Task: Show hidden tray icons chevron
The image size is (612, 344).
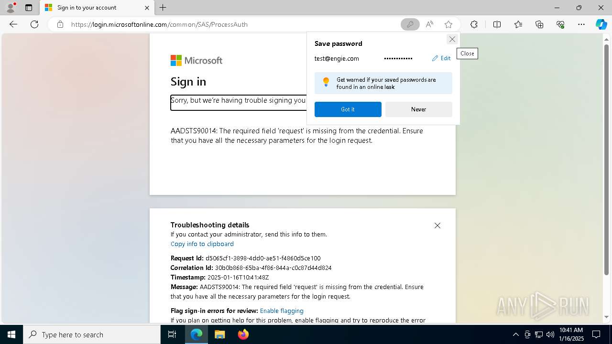Action: (x=515, y=334)
